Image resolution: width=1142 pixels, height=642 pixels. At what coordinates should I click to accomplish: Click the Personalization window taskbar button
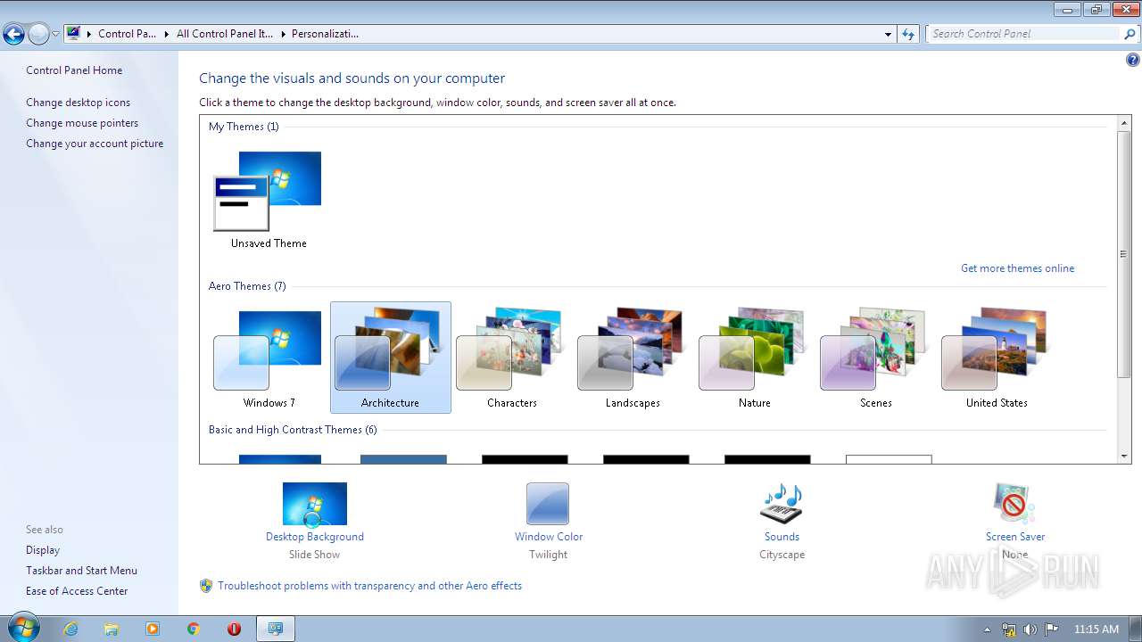(276, 629)
